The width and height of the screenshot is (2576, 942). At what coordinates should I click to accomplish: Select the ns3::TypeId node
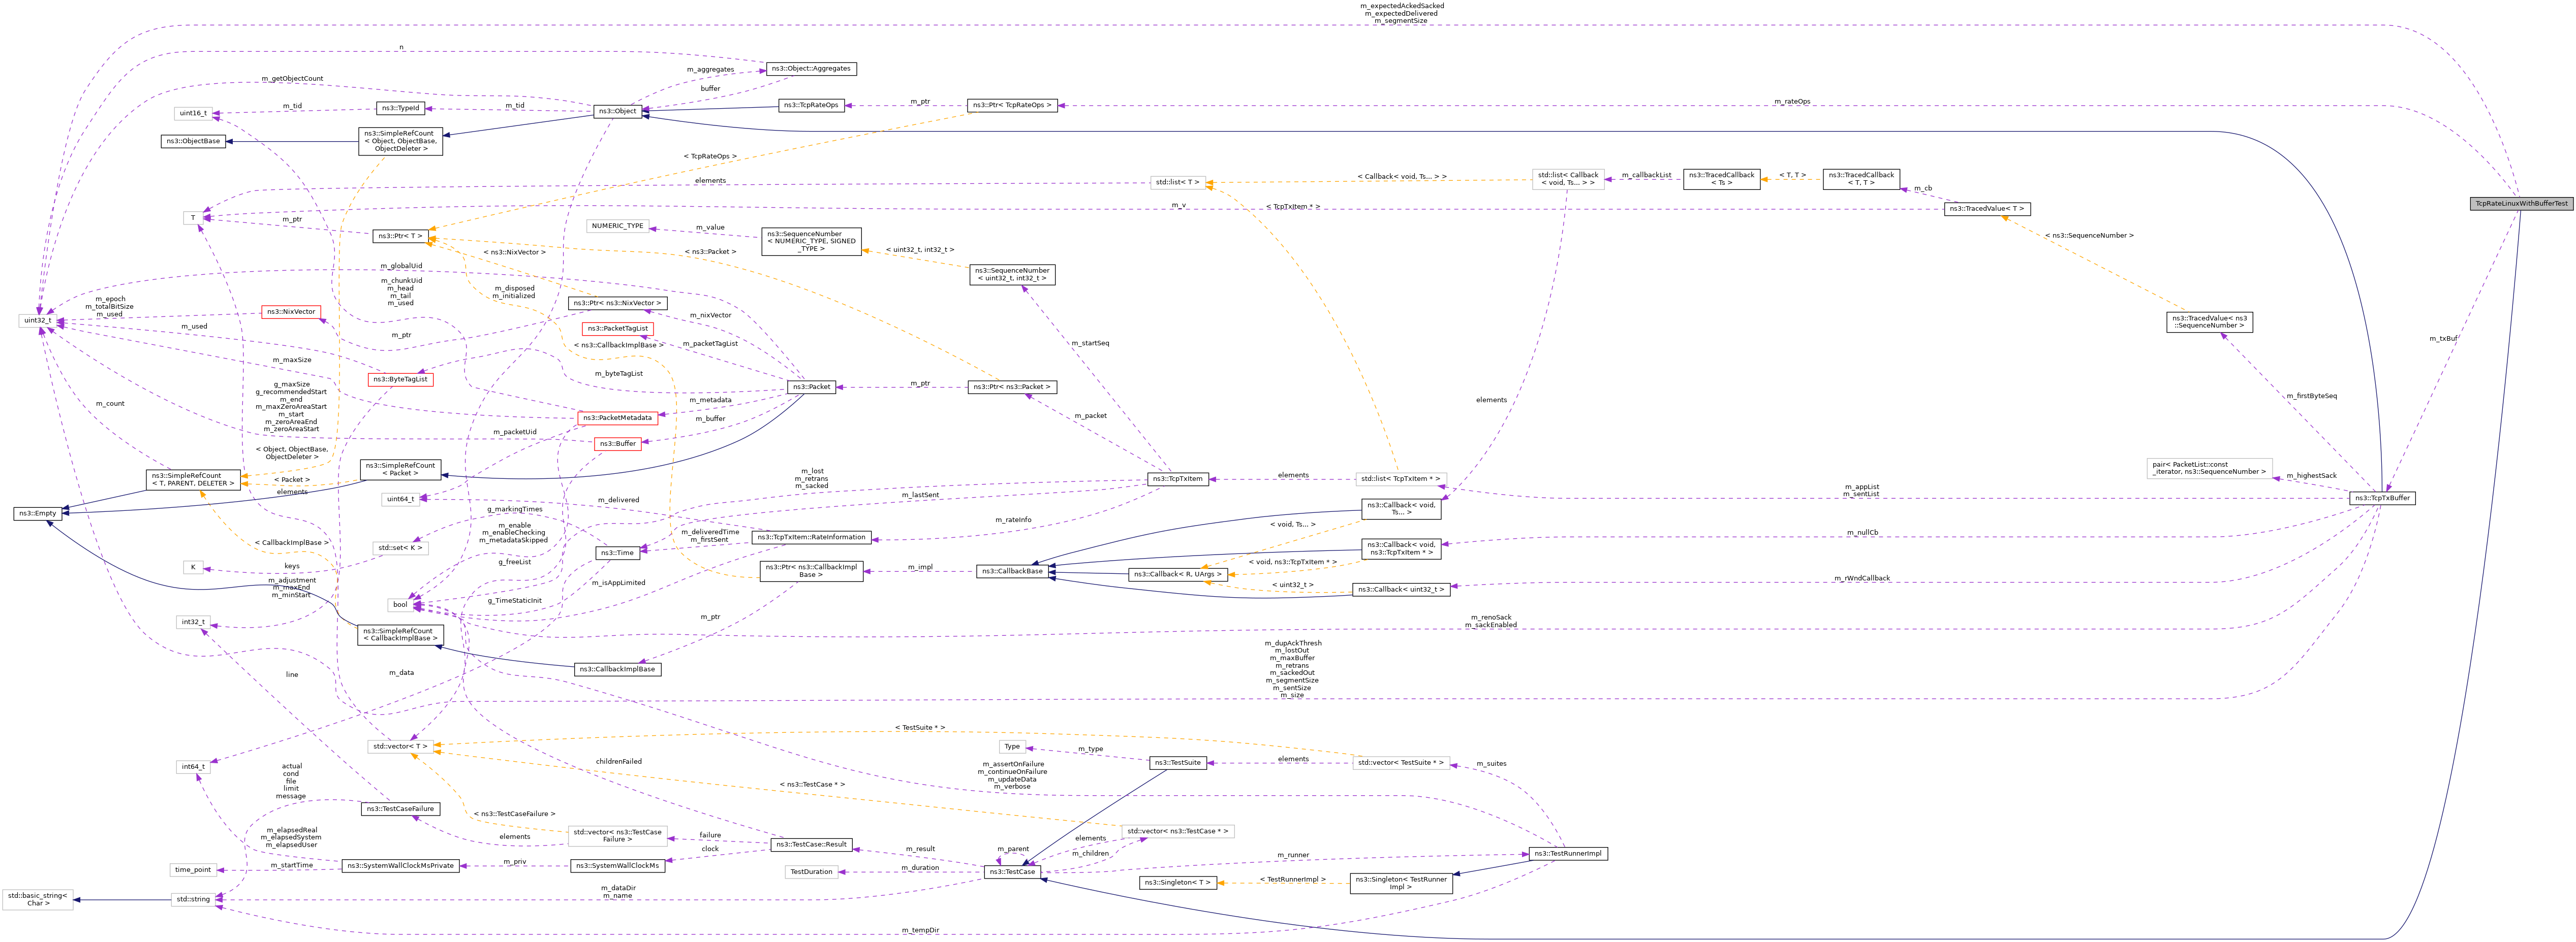[401, 108]
